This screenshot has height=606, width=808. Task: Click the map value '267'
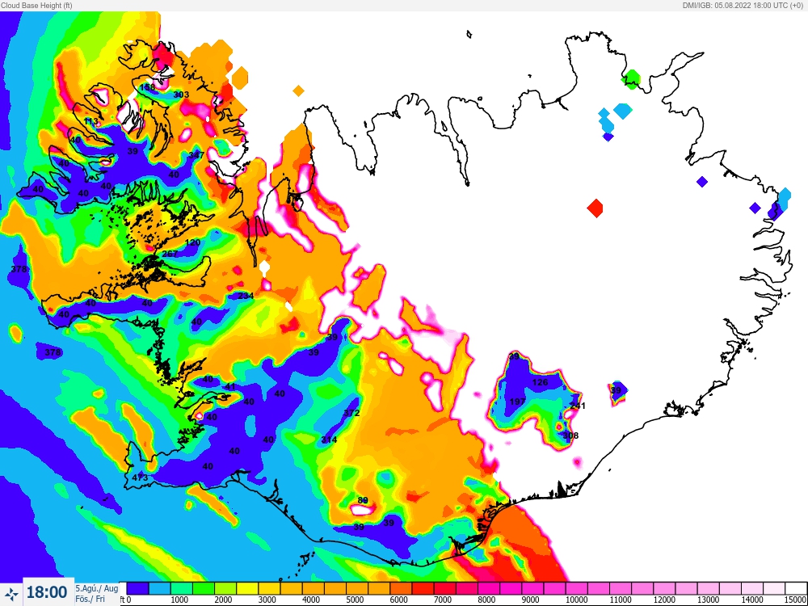coord(170,254)
